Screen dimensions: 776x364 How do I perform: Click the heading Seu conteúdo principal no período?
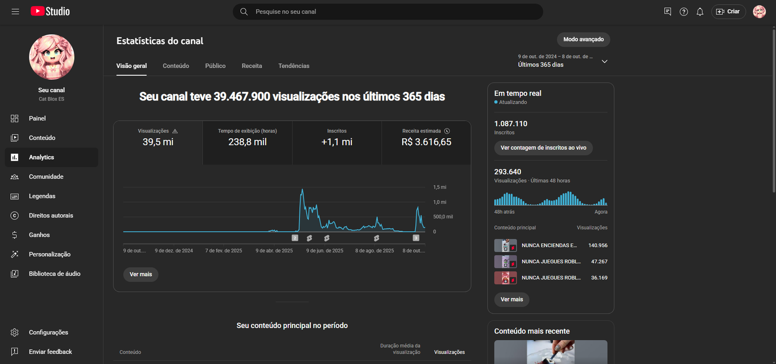click(292, 326)
